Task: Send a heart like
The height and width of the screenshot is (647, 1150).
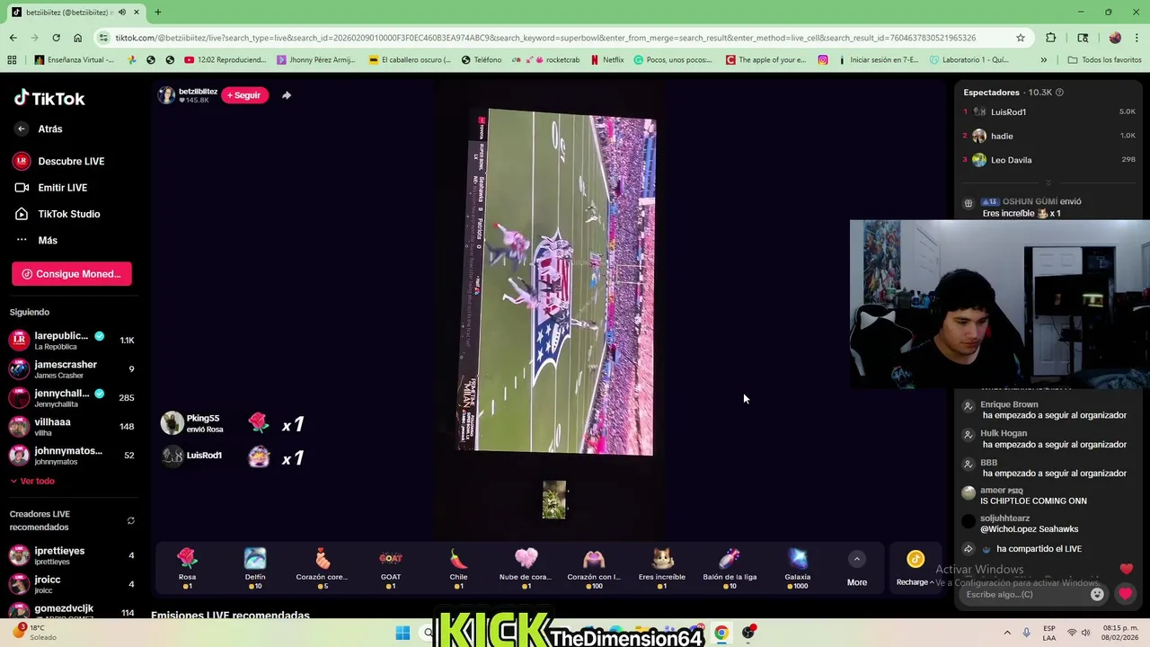Action: point(1125,594)
